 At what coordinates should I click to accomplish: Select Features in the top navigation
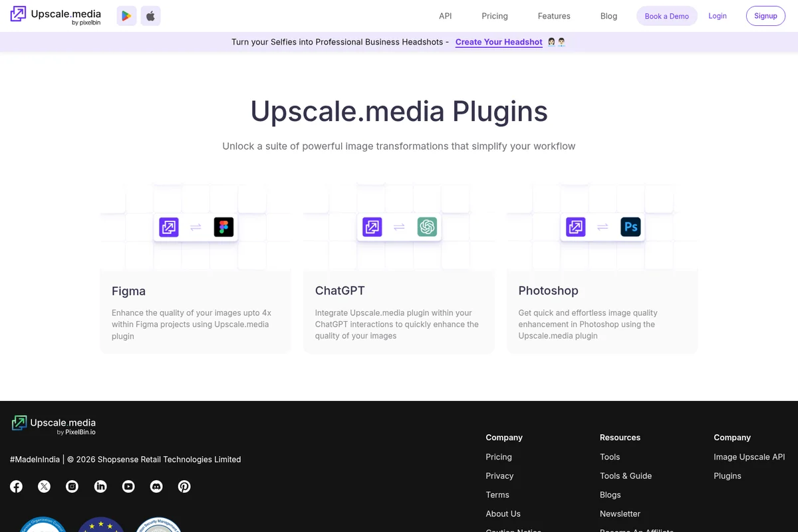553,15
